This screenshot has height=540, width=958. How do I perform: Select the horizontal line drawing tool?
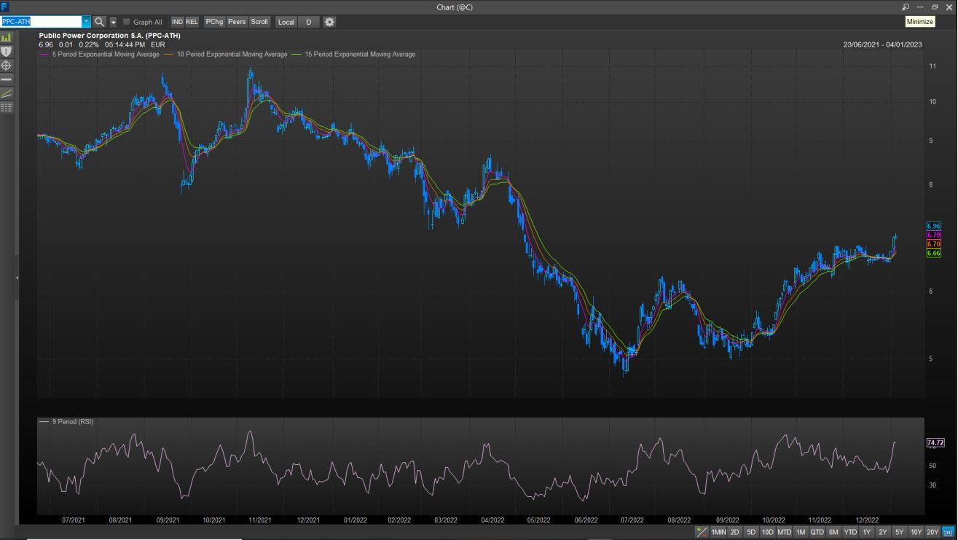(x=7, y=79)
